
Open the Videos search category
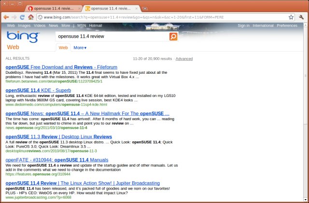pyautogui.click(x=40, y=26)
